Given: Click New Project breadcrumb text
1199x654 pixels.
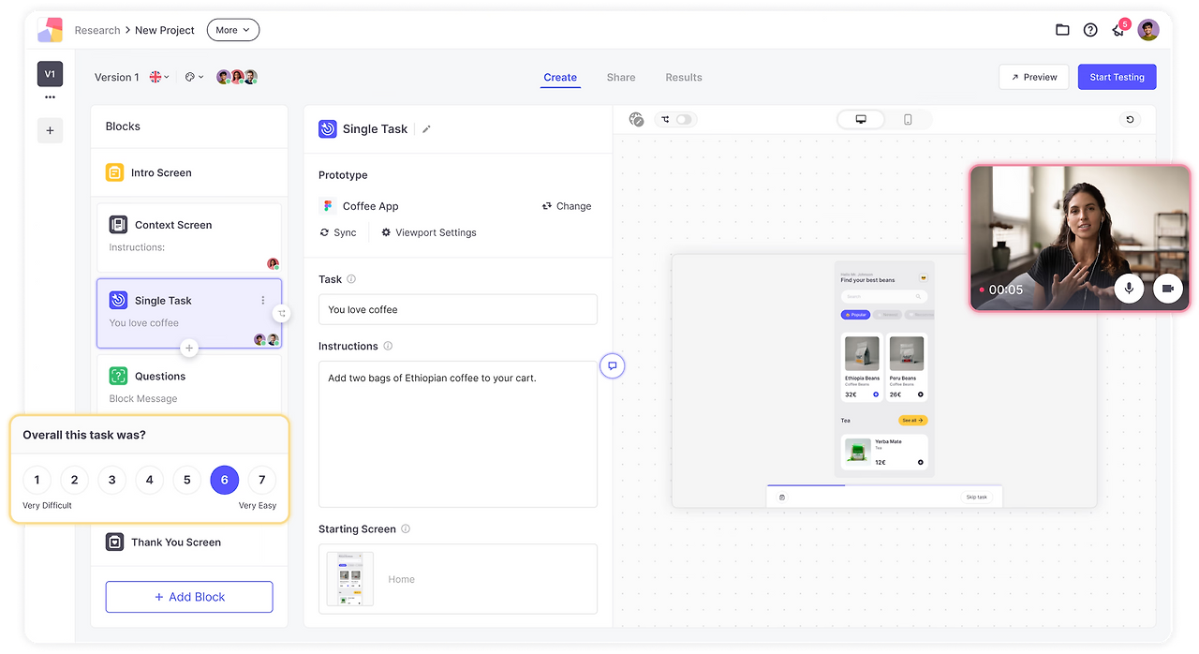Looking at the screenshot, I should (165, 30).
